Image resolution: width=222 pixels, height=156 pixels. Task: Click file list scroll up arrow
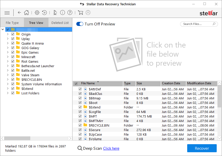point(219,83)
